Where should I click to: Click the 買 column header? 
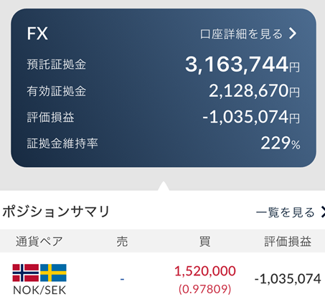coord(205,241)
